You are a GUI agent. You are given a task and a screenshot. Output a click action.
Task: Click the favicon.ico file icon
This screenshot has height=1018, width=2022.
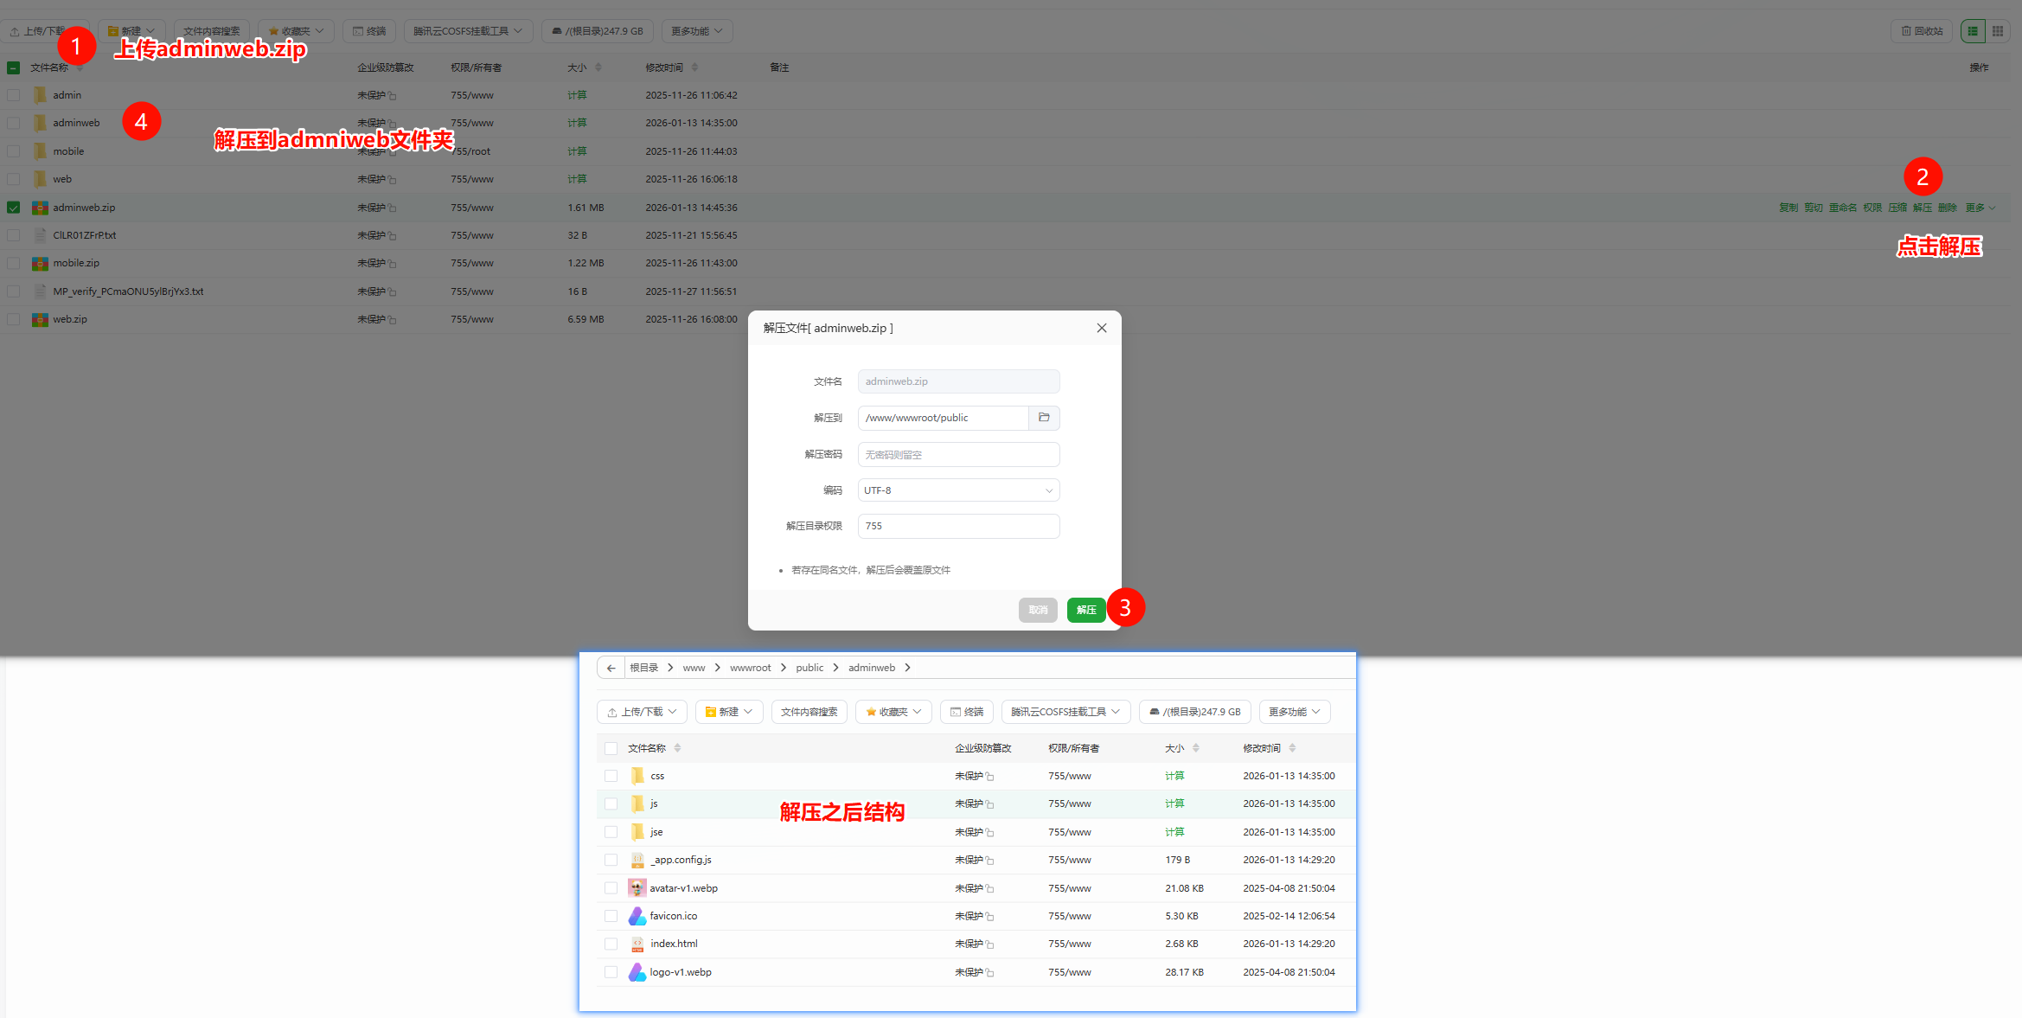[637, 916]
